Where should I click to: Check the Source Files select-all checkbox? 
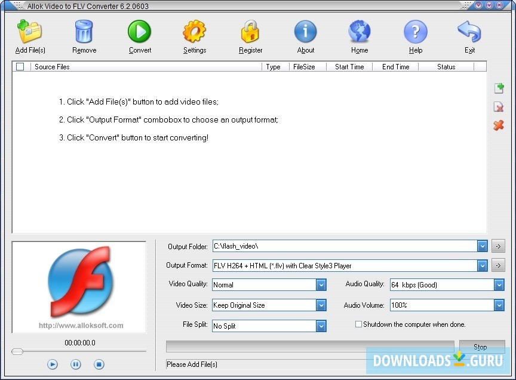pos(20,66)
